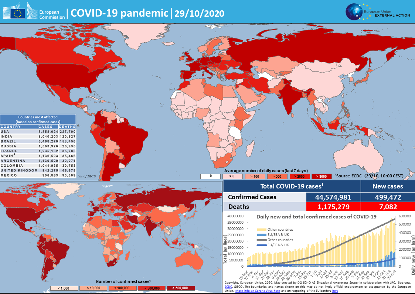This screenshot has width=415, height=294.
Task: Click the European Union External Action globe logo
Action: pyautogui.click(x=355, y=11)
